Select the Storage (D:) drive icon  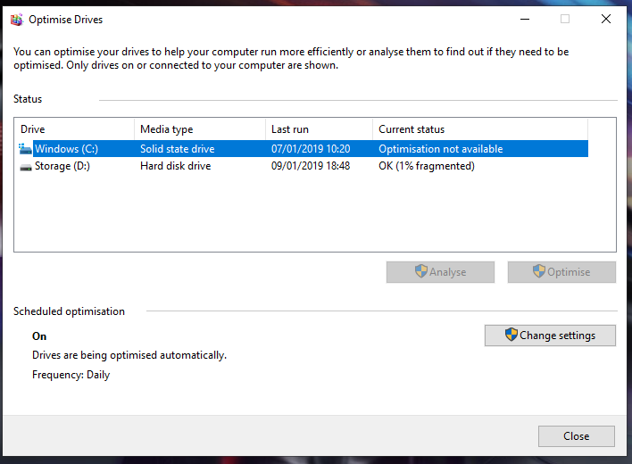coord(26,167)
